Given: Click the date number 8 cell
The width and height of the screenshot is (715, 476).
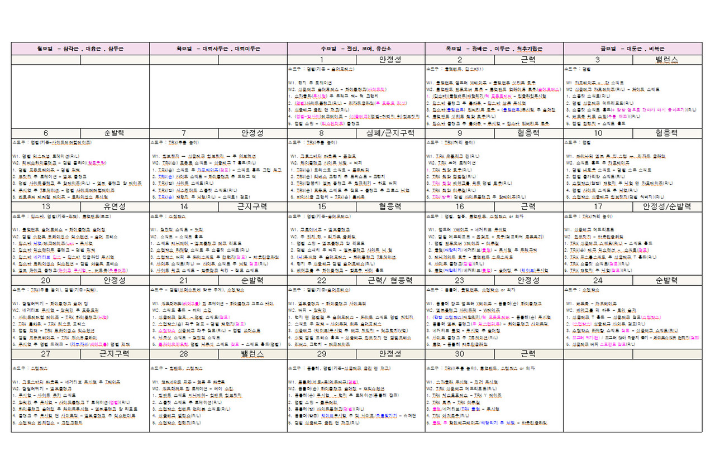Looking at the screenshot, I should coord(322,133).
